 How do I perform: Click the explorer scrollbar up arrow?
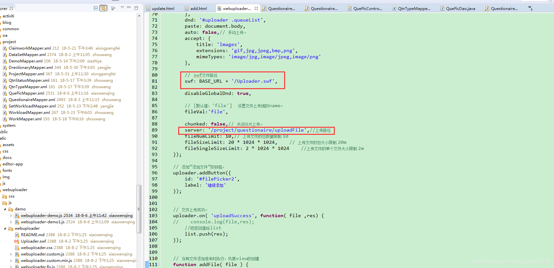click(139, 15)
